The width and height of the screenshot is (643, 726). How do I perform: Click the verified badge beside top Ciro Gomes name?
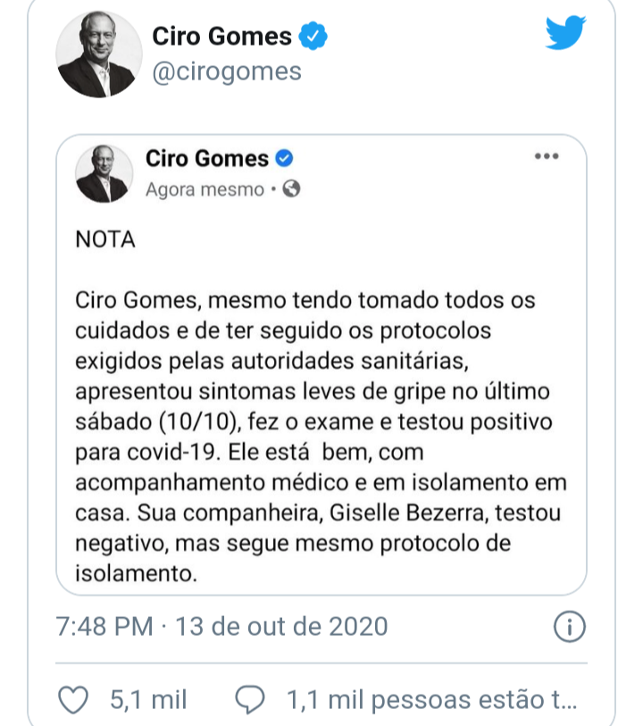(x=314, y=37)
